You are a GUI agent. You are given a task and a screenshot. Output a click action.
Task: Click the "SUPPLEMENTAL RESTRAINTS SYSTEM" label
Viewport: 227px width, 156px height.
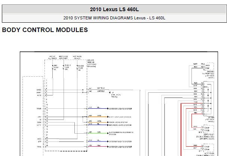coord(121,133)
